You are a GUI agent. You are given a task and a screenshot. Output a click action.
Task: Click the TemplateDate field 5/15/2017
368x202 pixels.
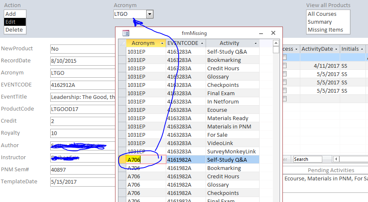(83, 182)
